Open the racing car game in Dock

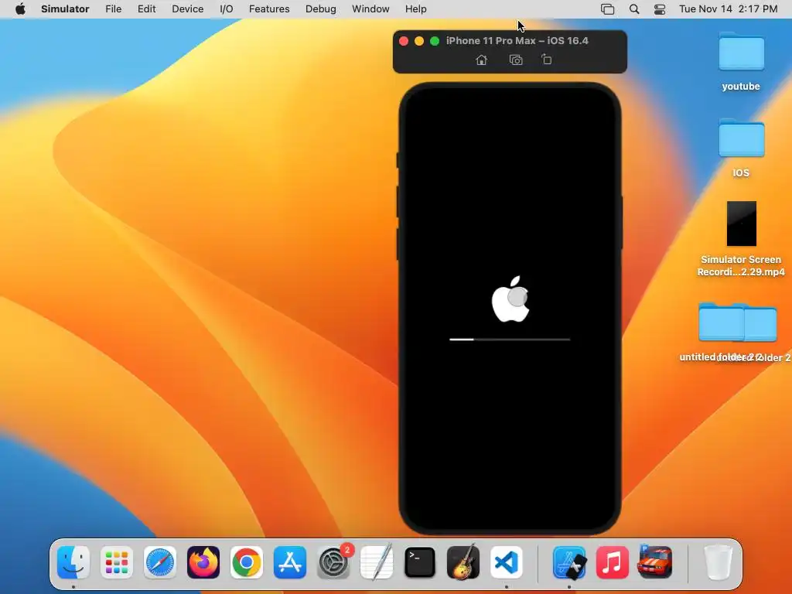click(x=655, y=562)
